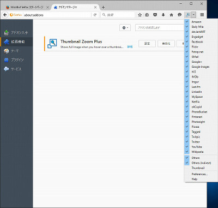Select the Services sidebar category
218x208 pixels.
coord(16,69)
